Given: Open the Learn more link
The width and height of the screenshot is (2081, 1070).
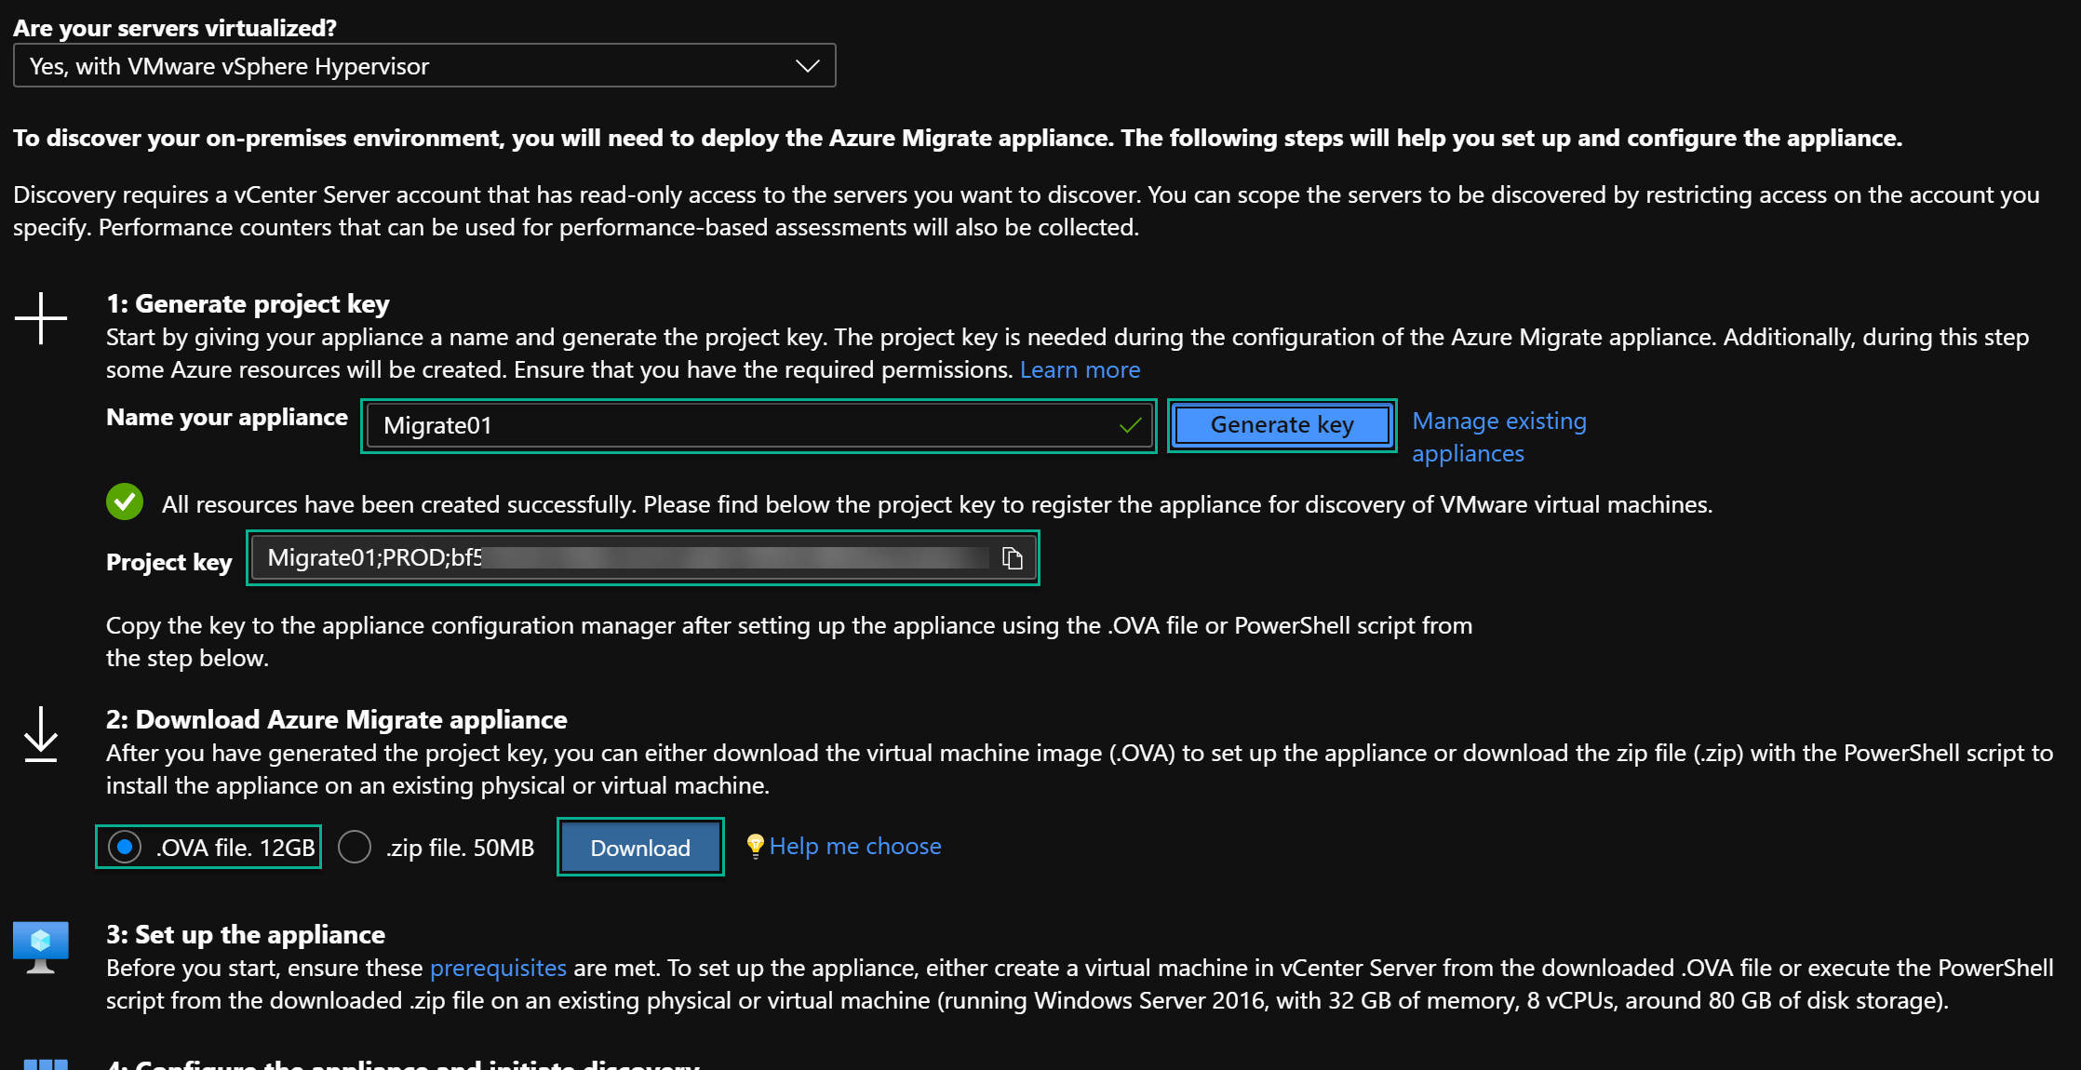Looking at the screenshot, I should point(1080,370).
